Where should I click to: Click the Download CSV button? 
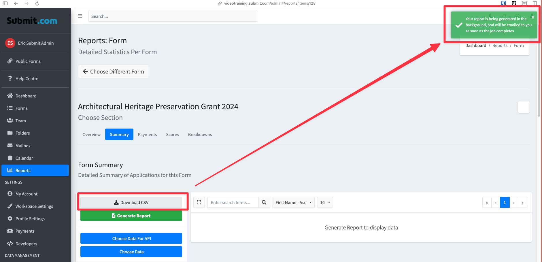pyautogui.click(x=131, y=203)
